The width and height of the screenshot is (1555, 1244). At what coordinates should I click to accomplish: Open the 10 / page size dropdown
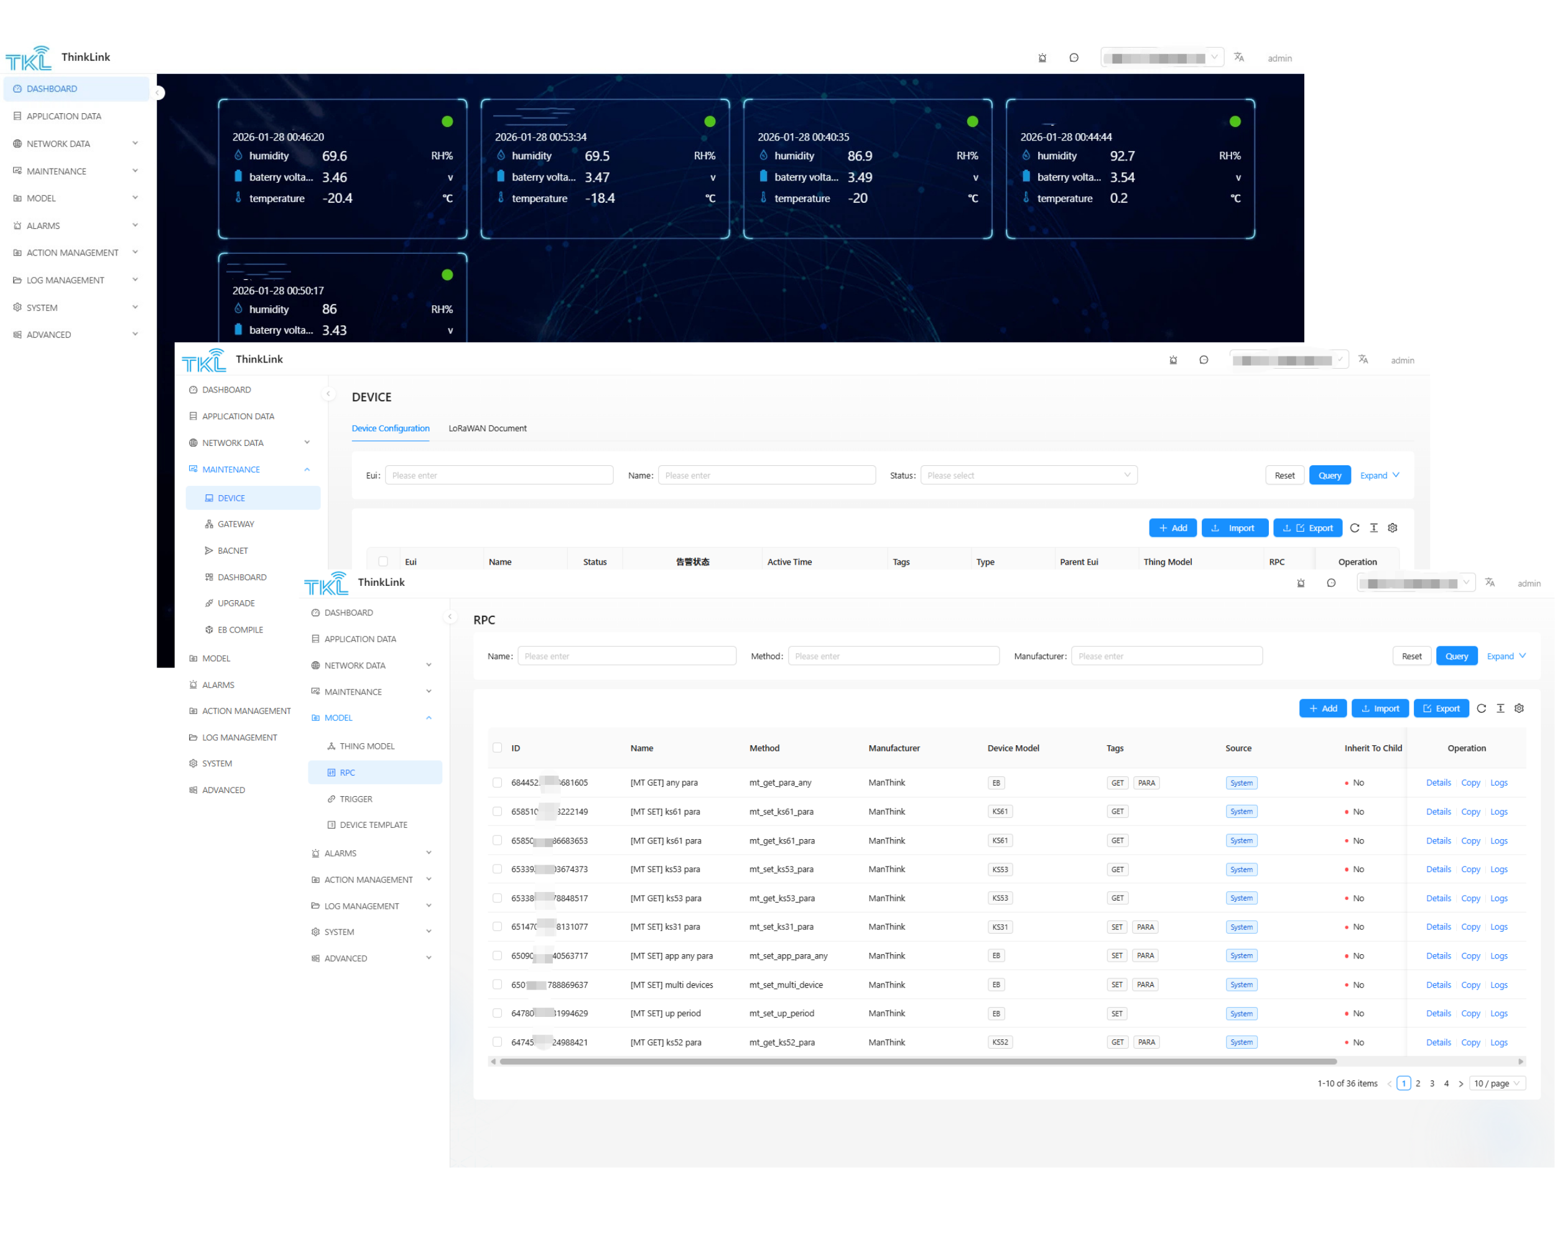click(x=1497, y=1083)
